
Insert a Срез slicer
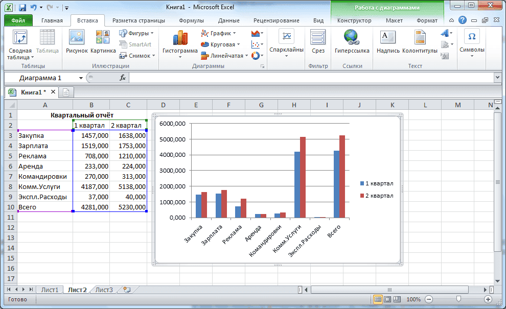pos(318,42)
